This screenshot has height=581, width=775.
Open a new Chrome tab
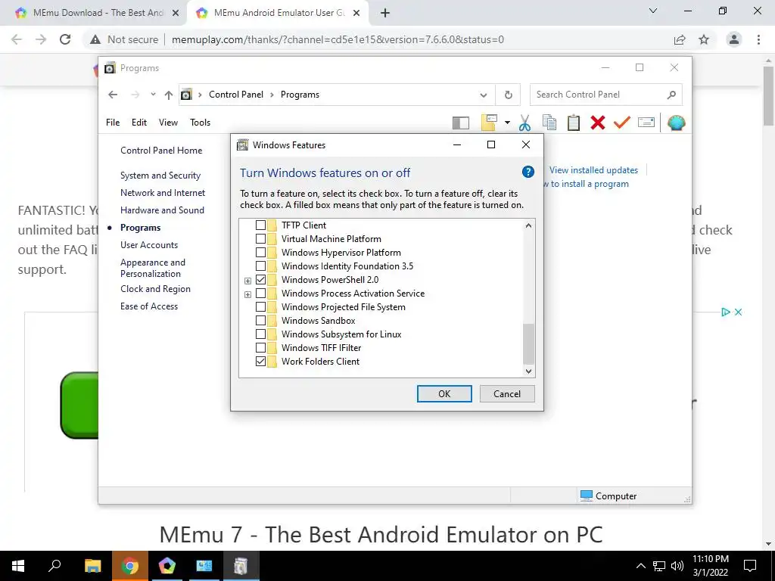(x=385, y=13)
